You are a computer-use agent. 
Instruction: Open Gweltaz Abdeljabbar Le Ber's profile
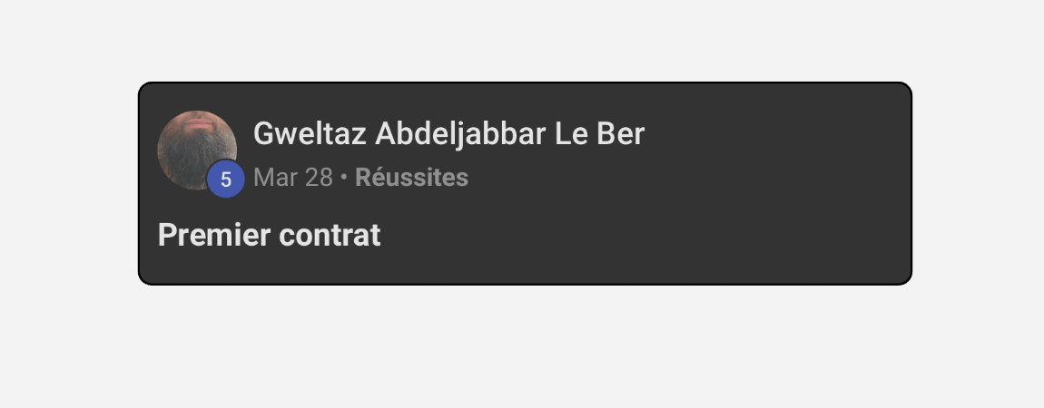[448, 133]
